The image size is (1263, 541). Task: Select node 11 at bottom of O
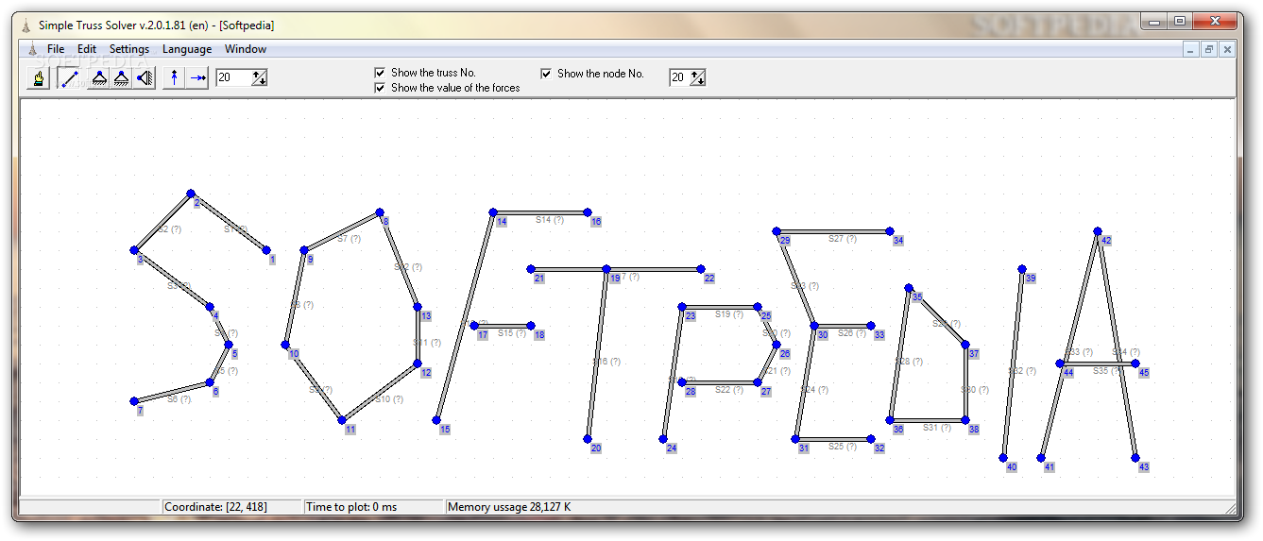pos(342,420)
